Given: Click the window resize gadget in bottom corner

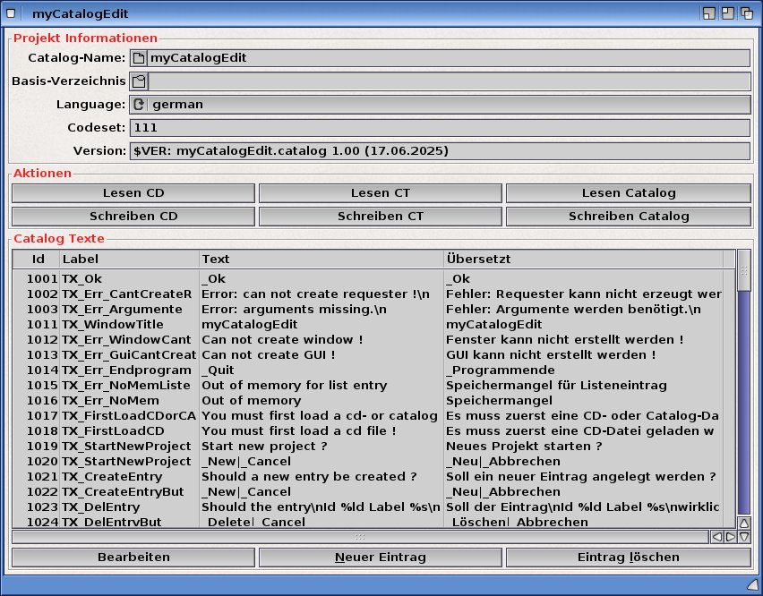Looking at the screenshot, I should tap(752, 585).
